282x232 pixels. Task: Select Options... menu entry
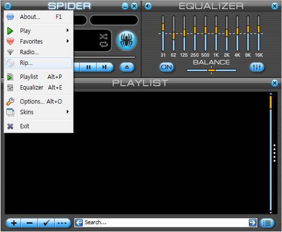38,102
